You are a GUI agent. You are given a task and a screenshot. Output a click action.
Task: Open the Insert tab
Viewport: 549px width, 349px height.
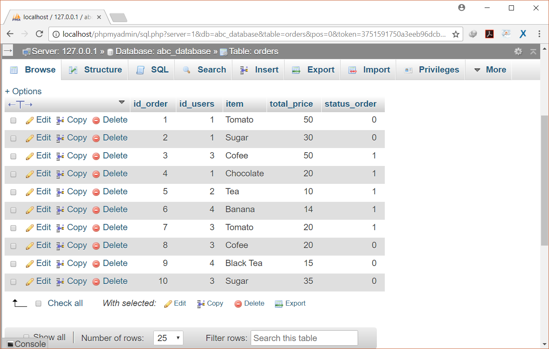259,70
